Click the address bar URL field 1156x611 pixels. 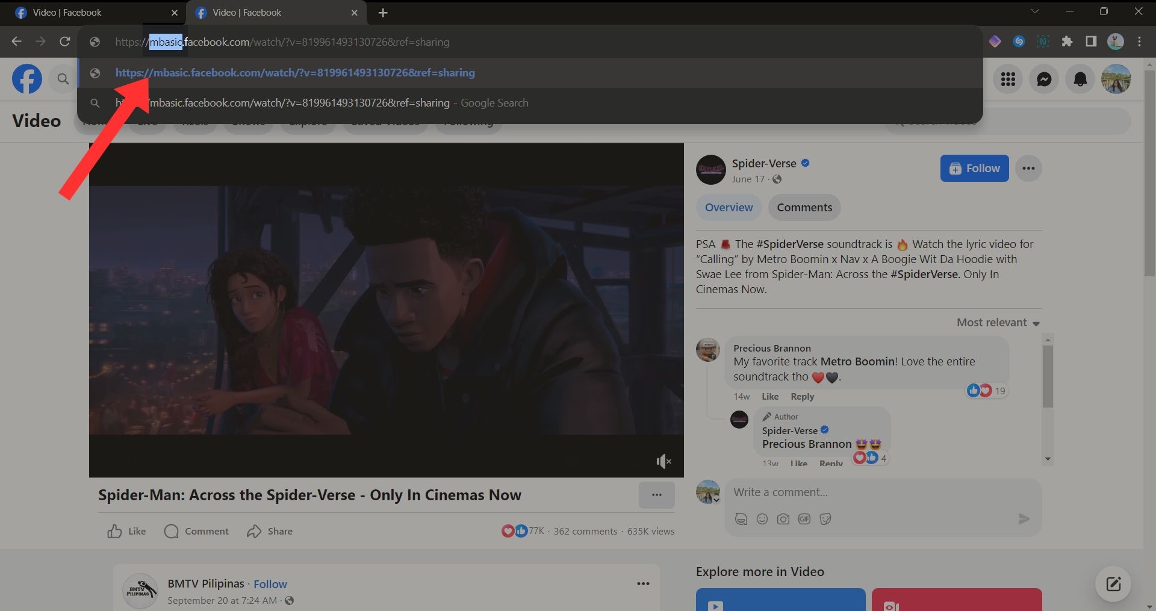530,42
